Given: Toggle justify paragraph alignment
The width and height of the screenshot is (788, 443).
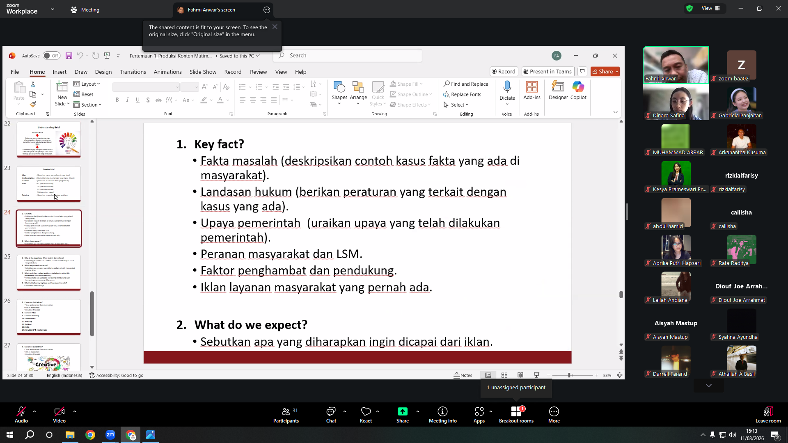Looking at the screenshot, I should [x=274, y=100].
